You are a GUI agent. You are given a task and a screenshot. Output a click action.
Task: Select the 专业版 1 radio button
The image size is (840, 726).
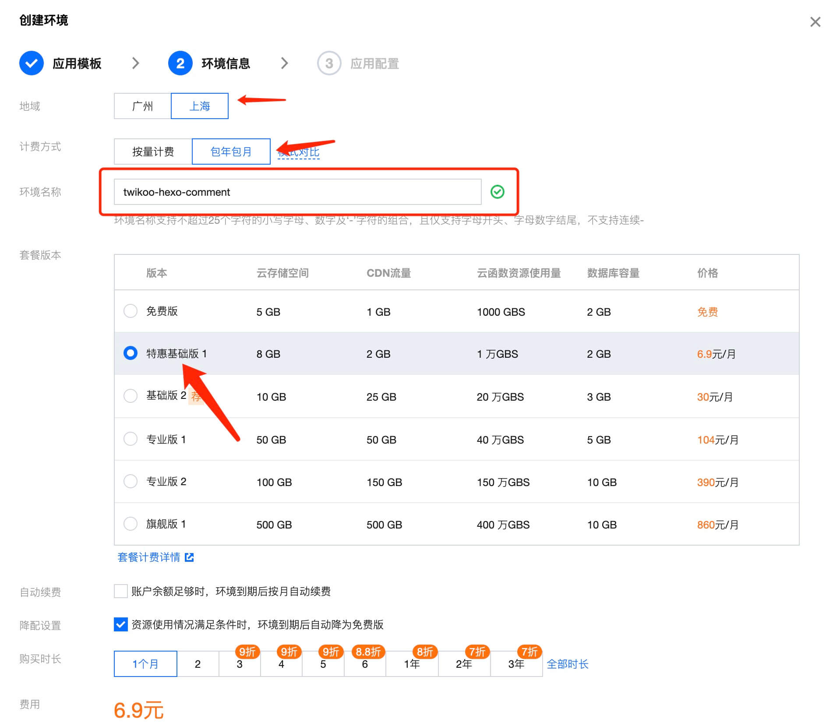click(x=131, y=439)
